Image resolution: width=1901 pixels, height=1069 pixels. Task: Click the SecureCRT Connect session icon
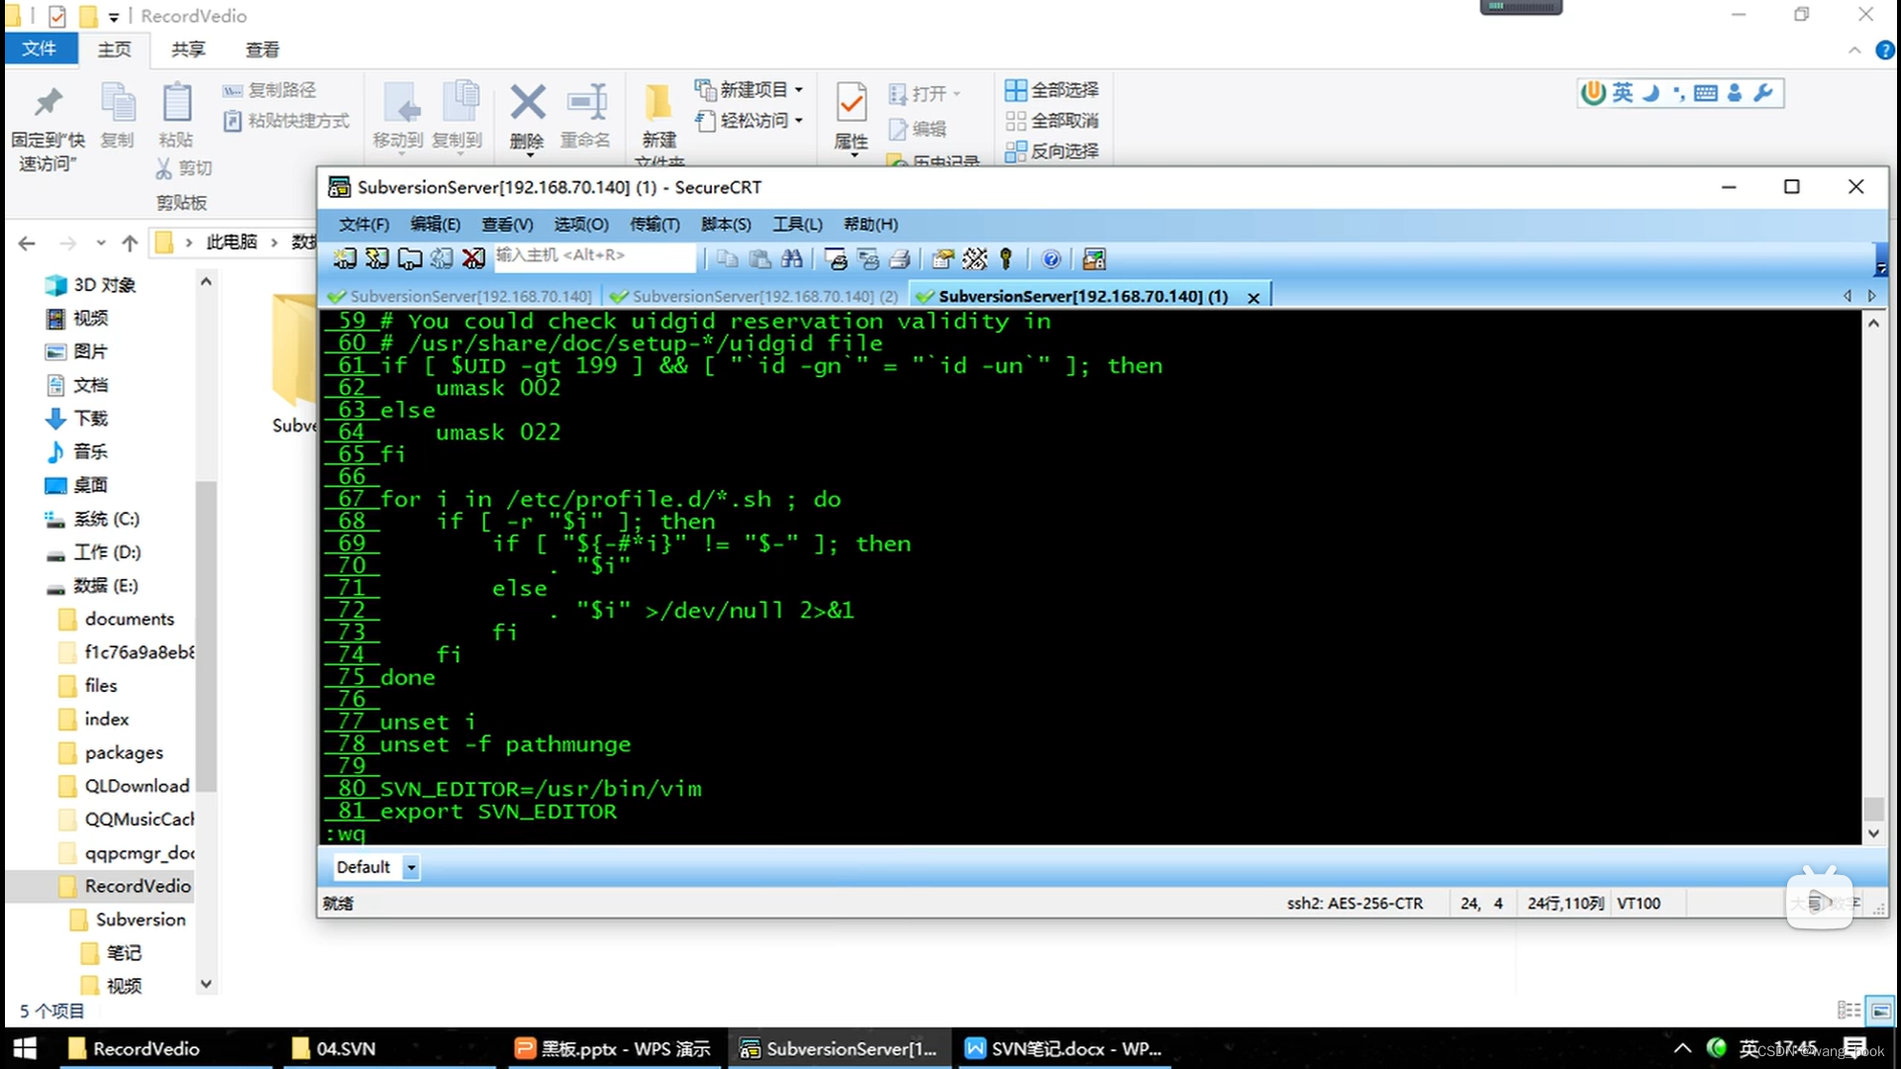pyautogui.click(x=344, y=259)
